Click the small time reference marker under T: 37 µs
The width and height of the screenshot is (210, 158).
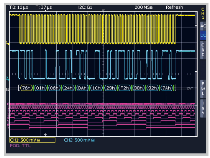click(x=45, y=10)
